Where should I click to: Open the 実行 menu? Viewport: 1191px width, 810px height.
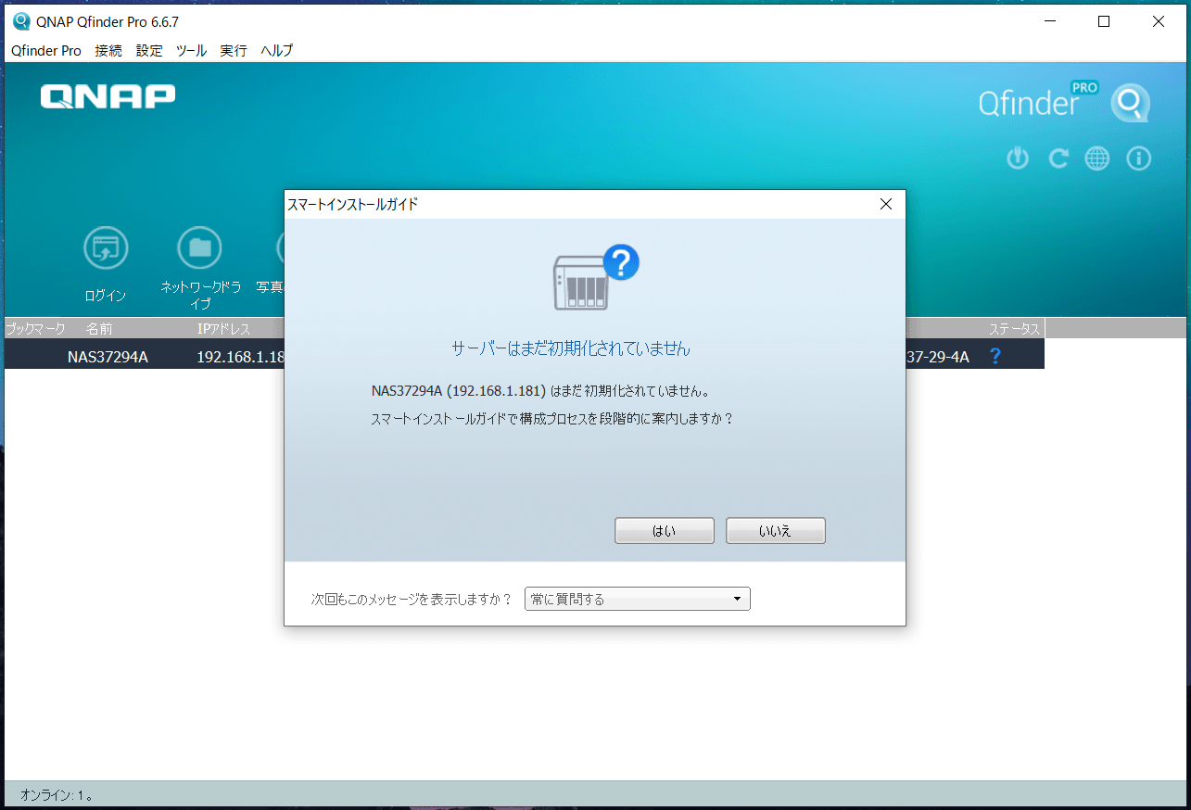click(x=234, y=51)
